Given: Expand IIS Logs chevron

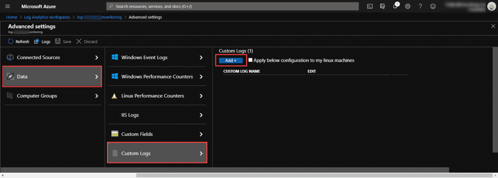Looking at the screenshot, I should pyautogui.click(x=201, y=115).
